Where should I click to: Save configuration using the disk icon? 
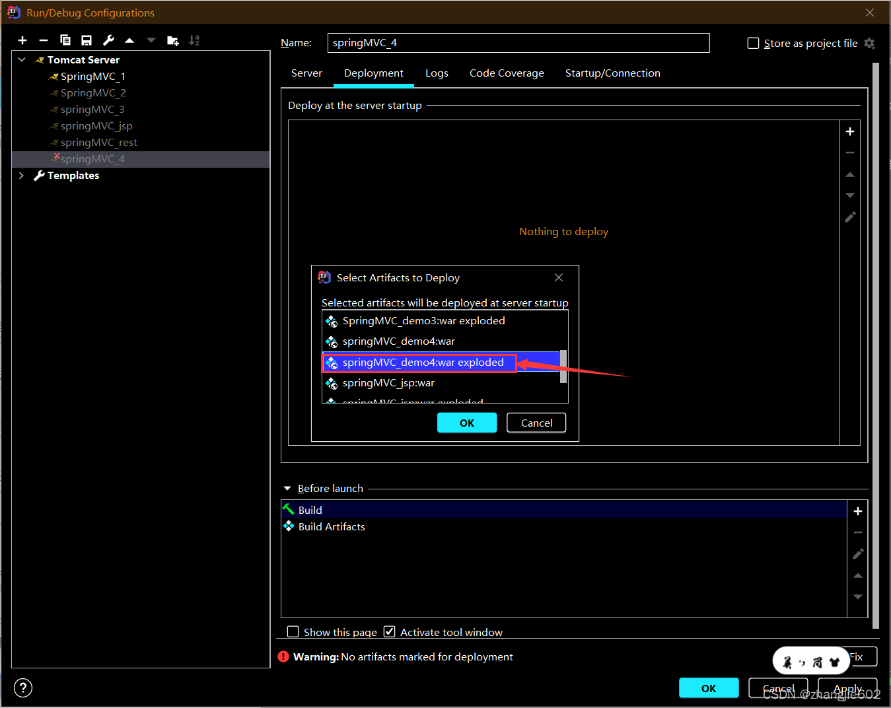coord(87,40)
